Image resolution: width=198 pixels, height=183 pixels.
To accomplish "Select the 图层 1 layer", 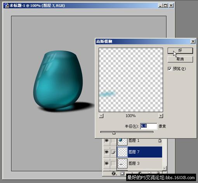I will pyautogui.click(x=139, y=141).
